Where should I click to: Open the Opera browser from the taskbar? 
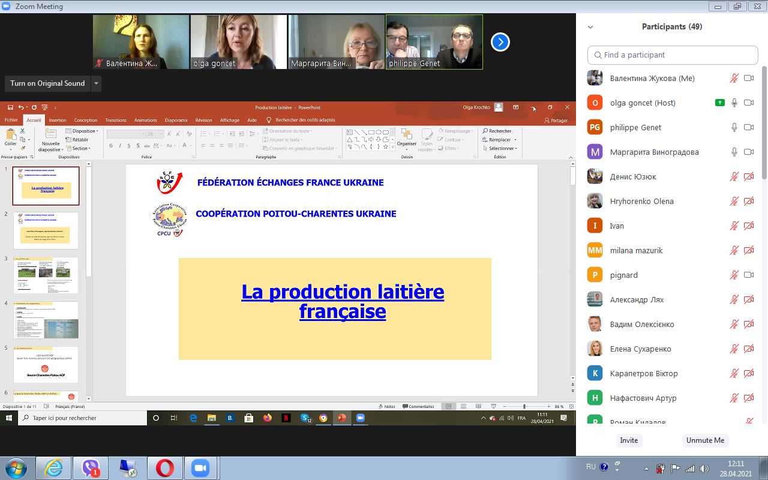pyautogui.click(x=165, y=467)
